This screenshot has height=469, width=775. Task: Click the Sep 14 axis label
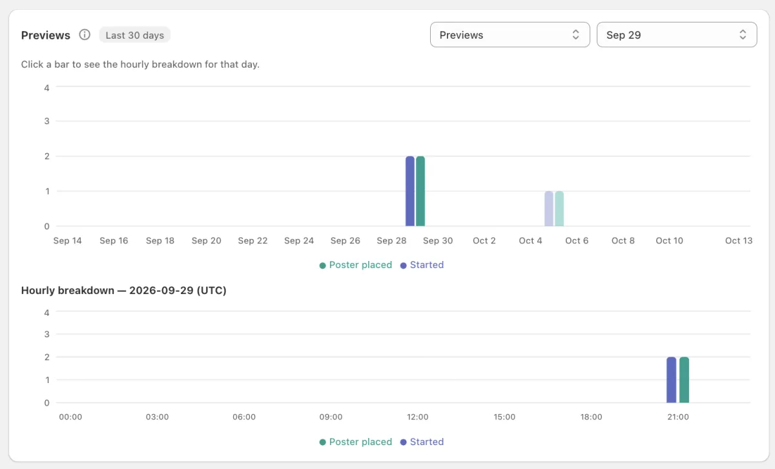coord(68,240)
